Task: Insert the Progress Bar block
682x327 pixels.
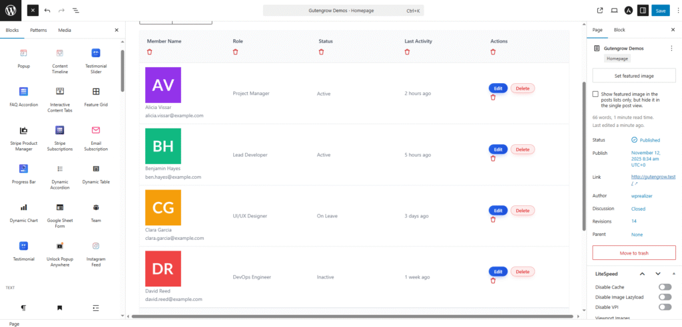Action: coord(23,175)
